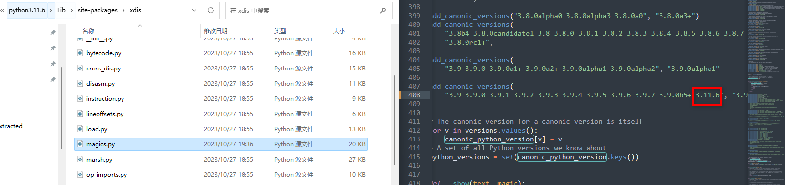Expand the address bar history dropdown

coord(194,10)
